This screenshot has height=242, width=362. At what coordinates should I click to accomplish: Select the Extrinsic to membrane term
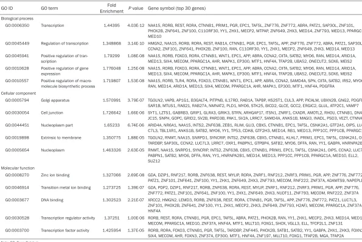pos(61,137)
